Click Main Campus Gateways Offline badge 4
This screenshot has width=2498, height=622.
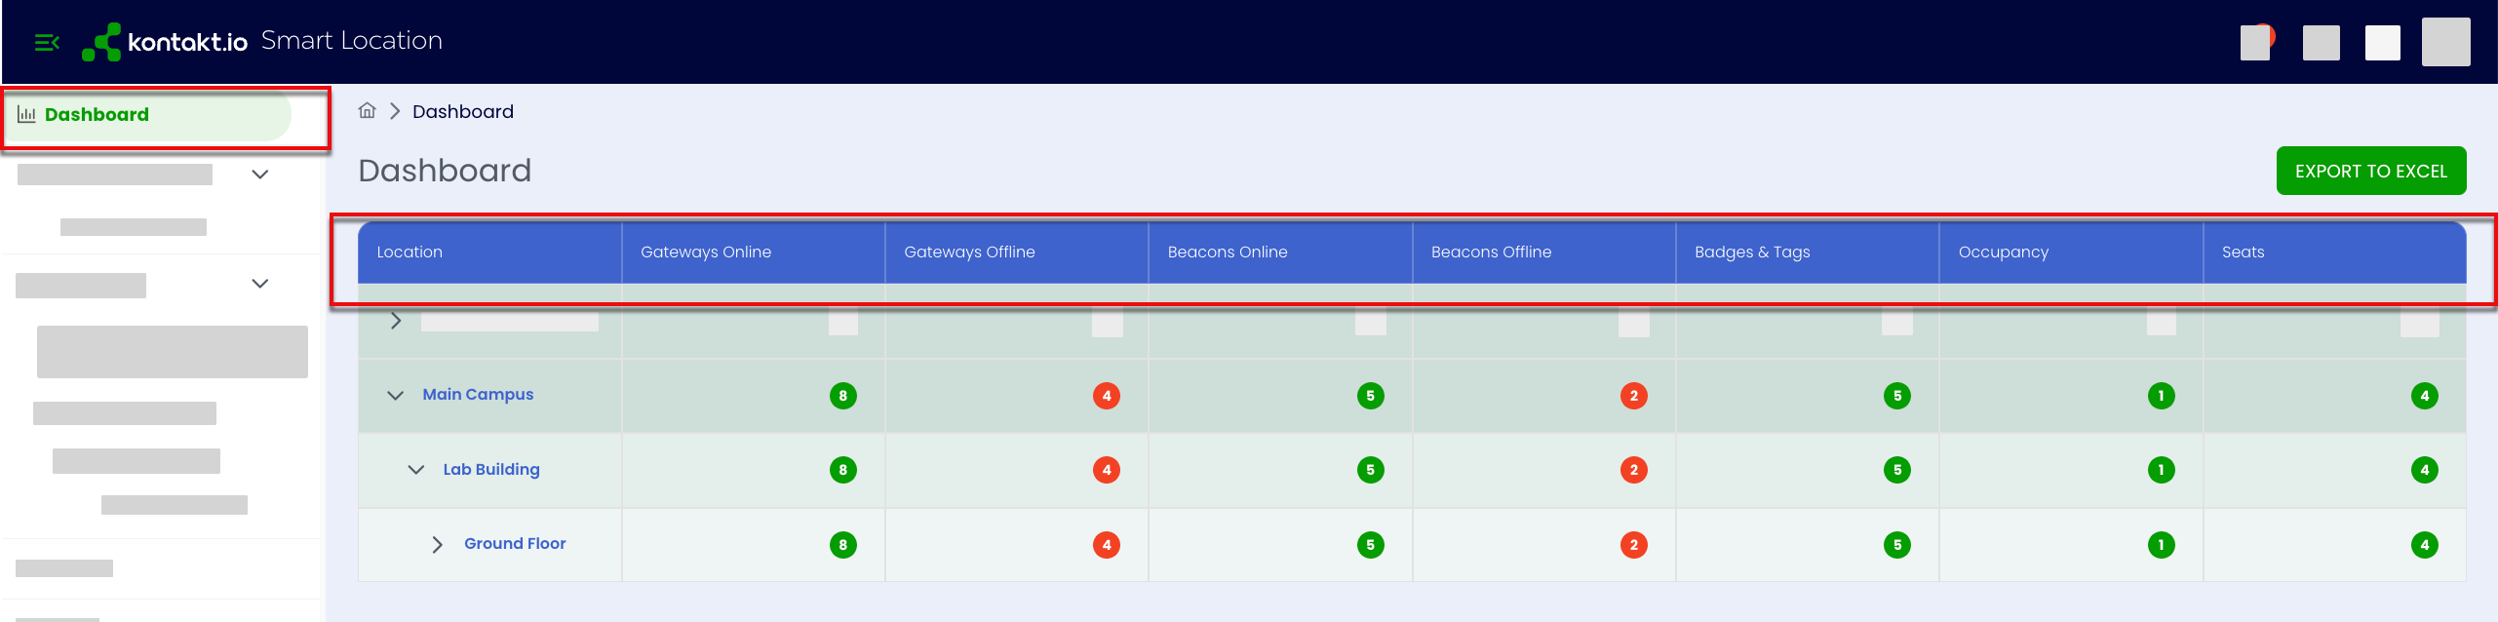(1107, 396)
